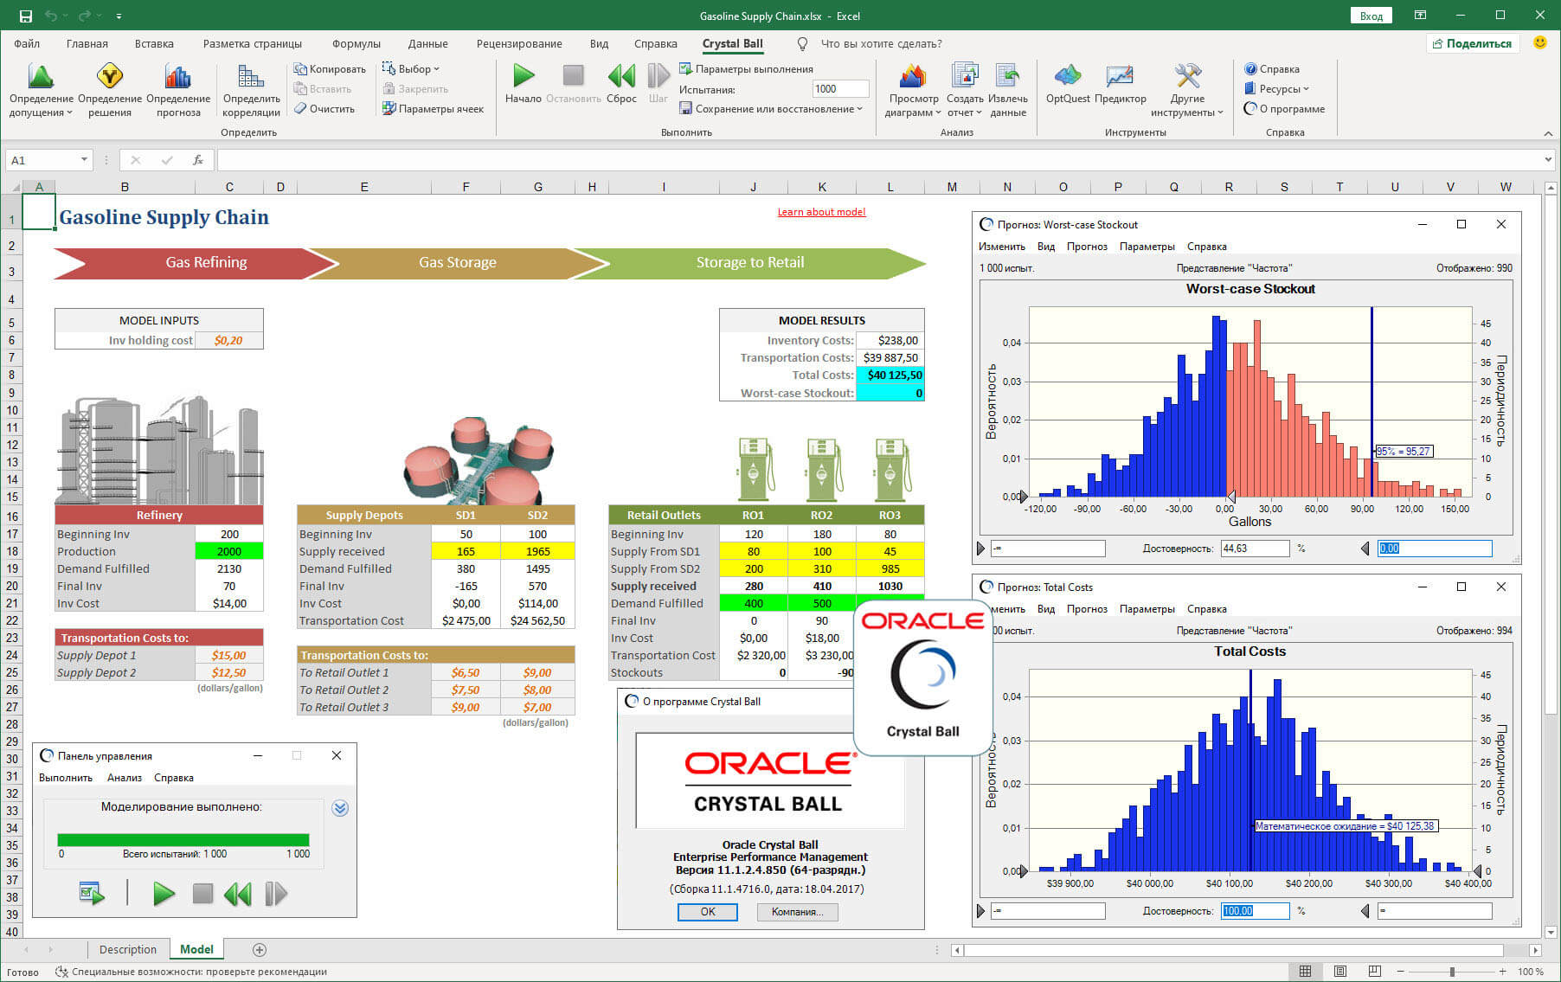Click the Испытания trials input field
Image resolution: width=1561 pixels, height=982 pixels.
tap(840, 88)
